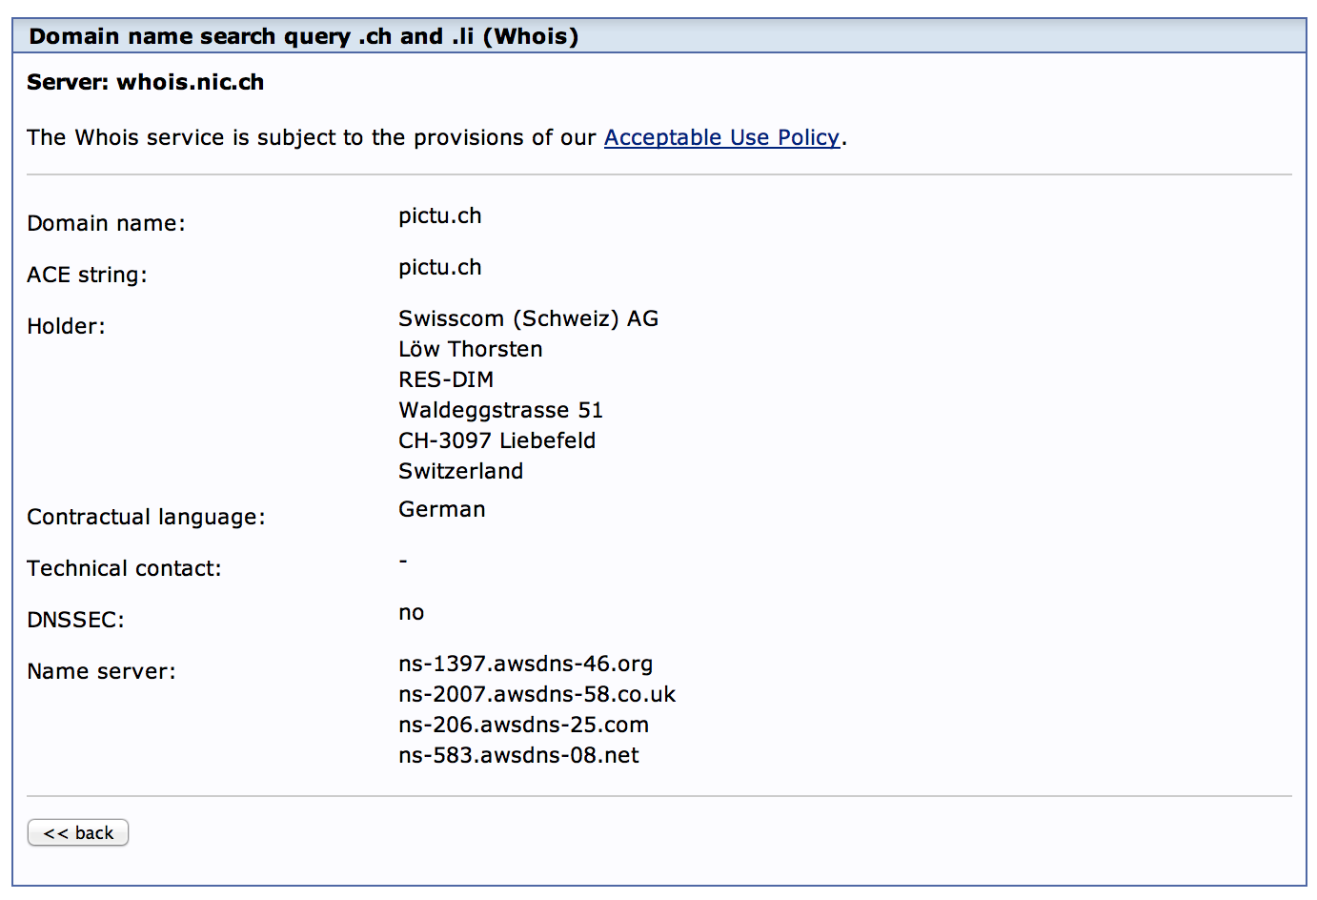1317x900 pixels.
Task: Click the Waldeggstrasse 51 address line
Action: pyautogui.click(x=500, y=410)
